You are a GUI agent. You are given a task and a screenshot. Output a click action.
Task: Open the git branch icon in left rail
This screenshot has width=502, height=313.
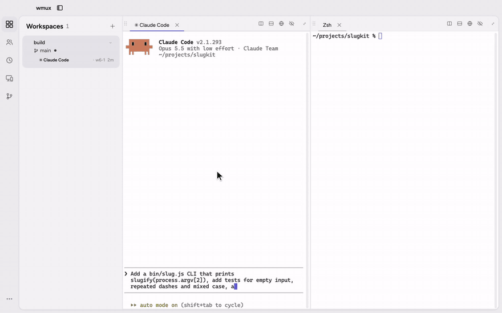pos(9,96)
